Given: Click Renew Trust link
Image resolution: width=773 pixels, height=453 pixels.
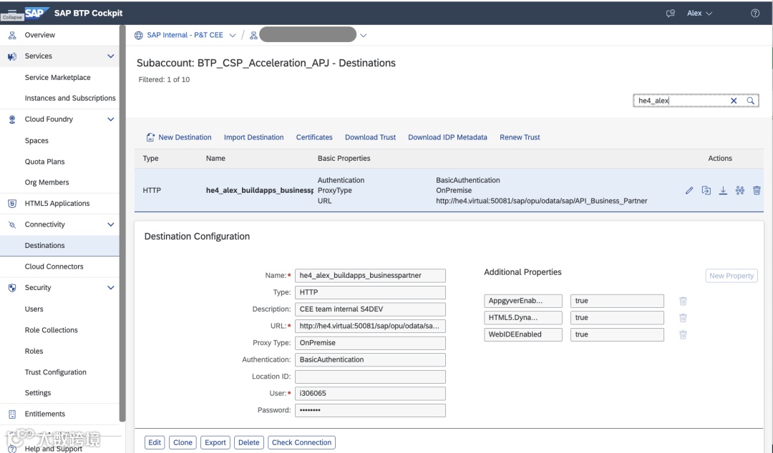Looking at the screenshot, I should coord(520,137).
